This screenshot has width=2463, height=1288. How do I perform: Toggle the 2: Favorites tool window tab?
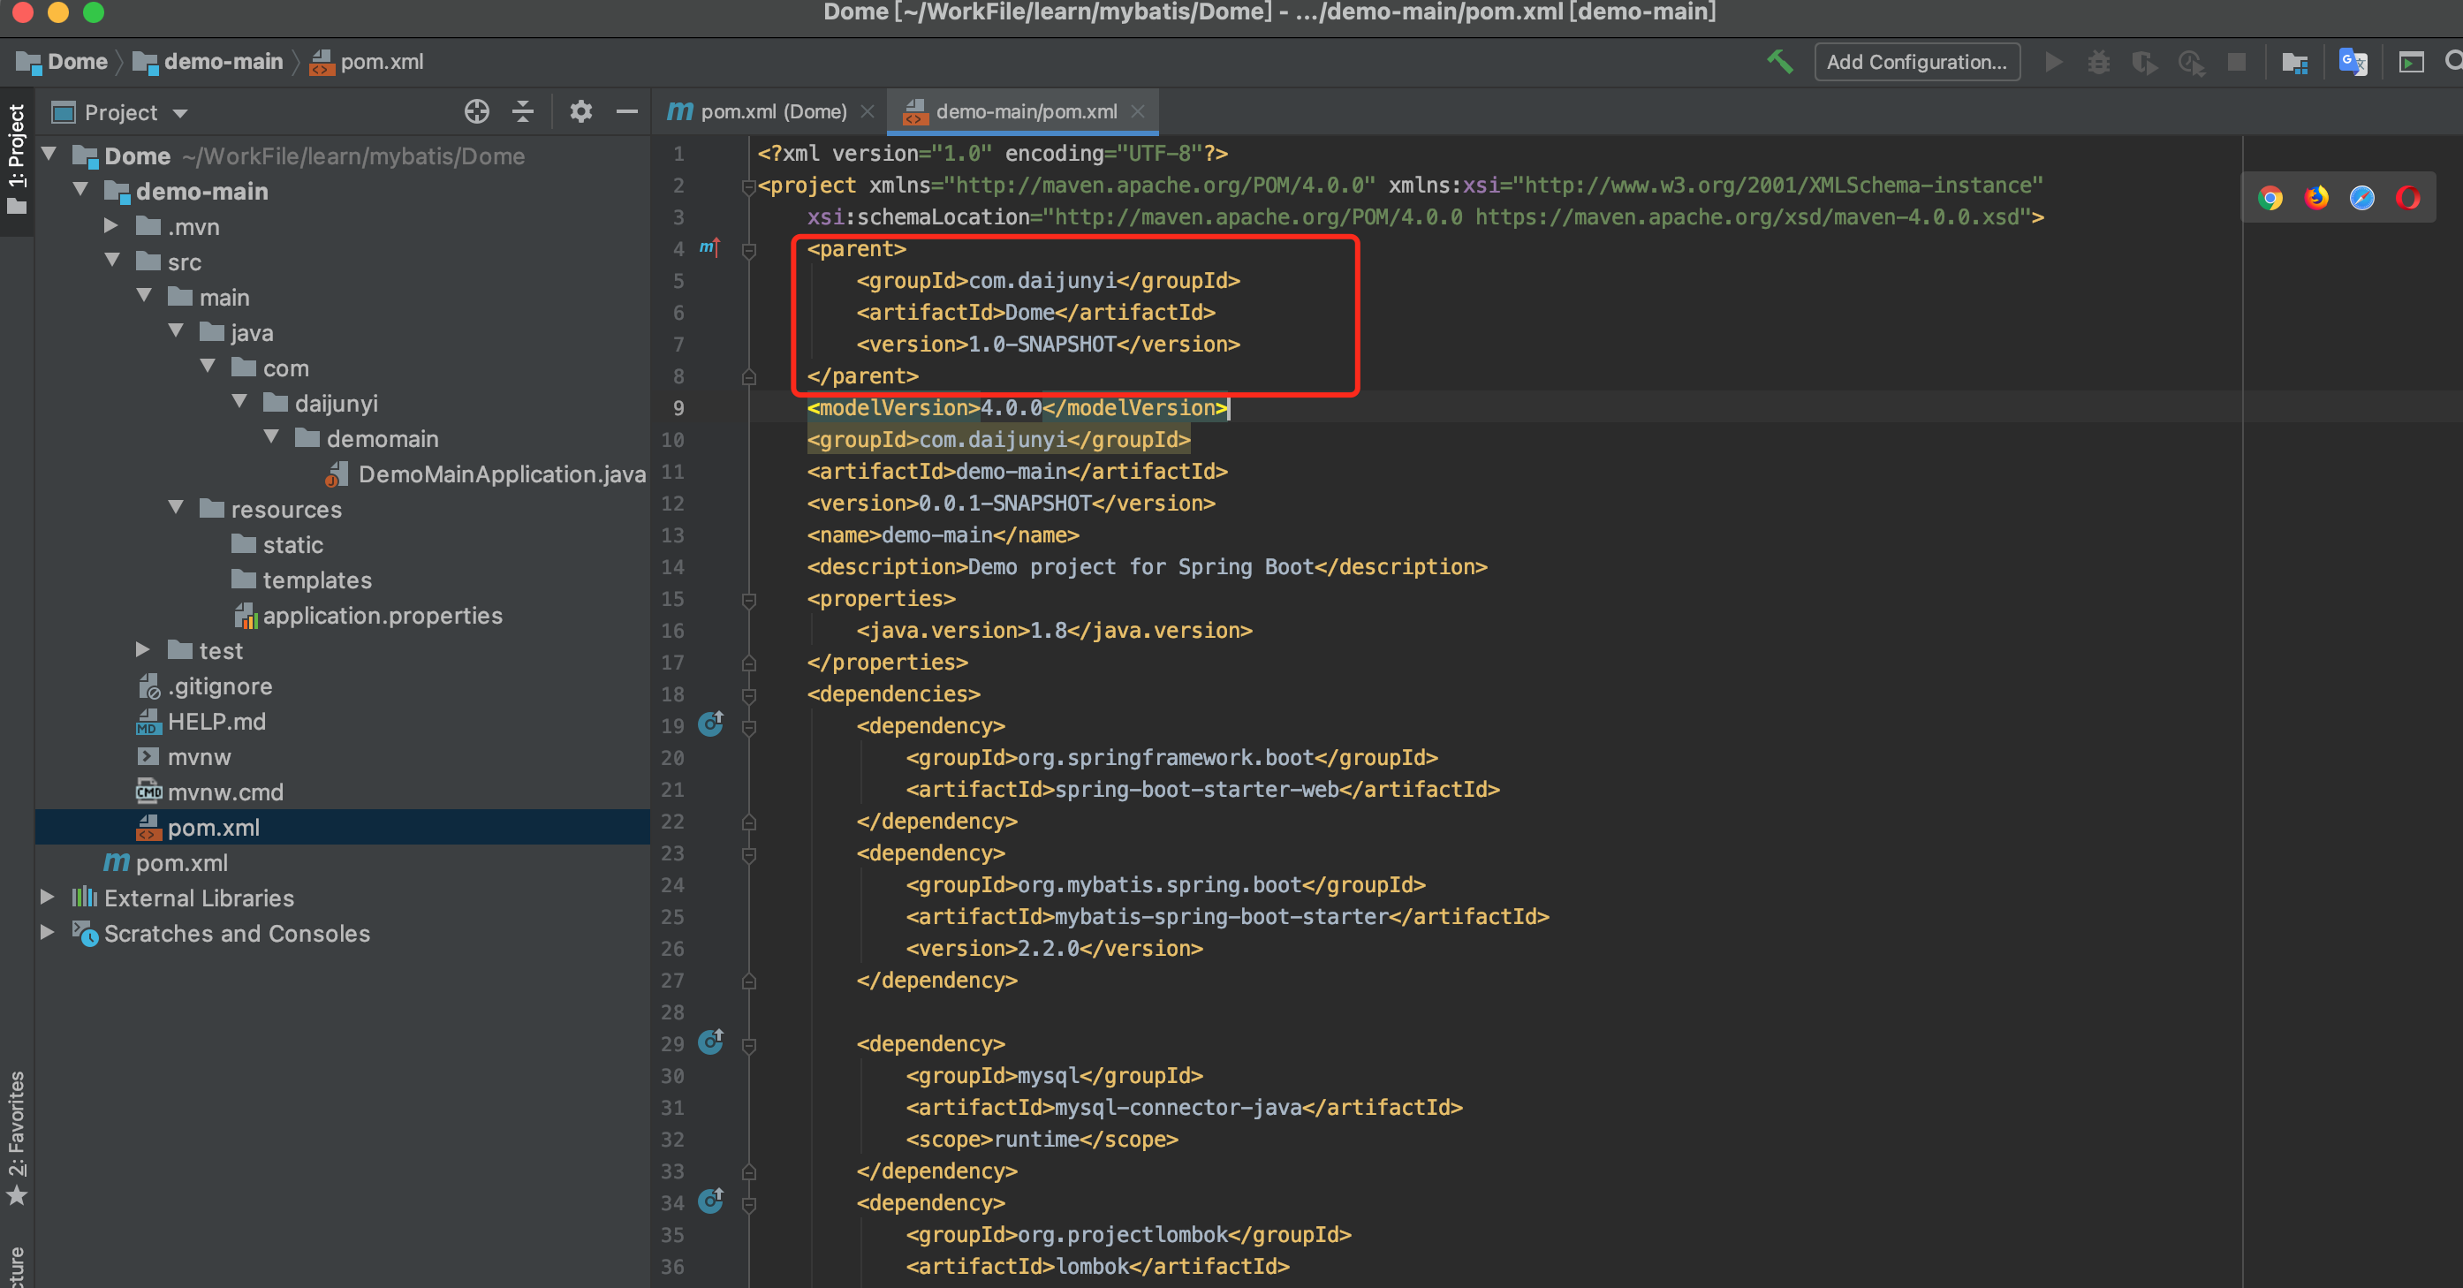click(16, 1139)
